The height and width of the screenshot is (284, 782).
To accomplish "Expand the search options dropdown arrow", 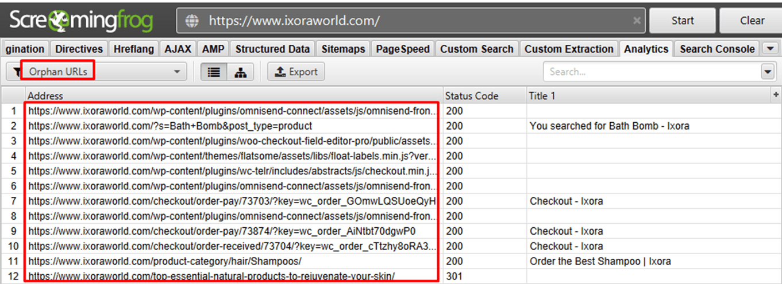I will [x=768, y=72].
